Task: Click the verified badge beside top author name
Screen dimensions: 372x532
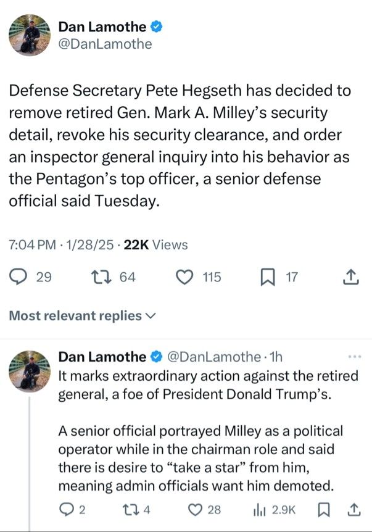Action: [156, 27]
